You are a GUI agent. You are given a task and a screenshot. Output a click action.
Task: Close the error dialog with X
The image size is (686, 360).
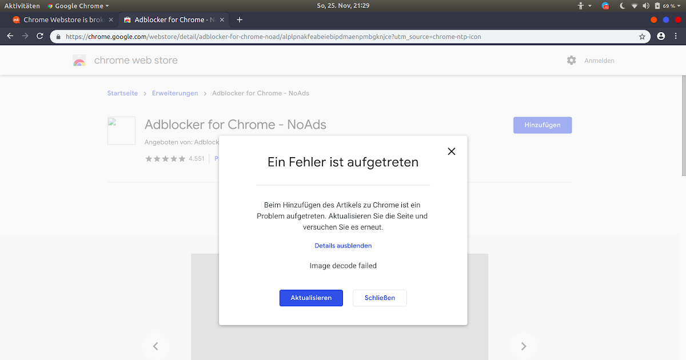pyautogui.click(x=452, y=151)
